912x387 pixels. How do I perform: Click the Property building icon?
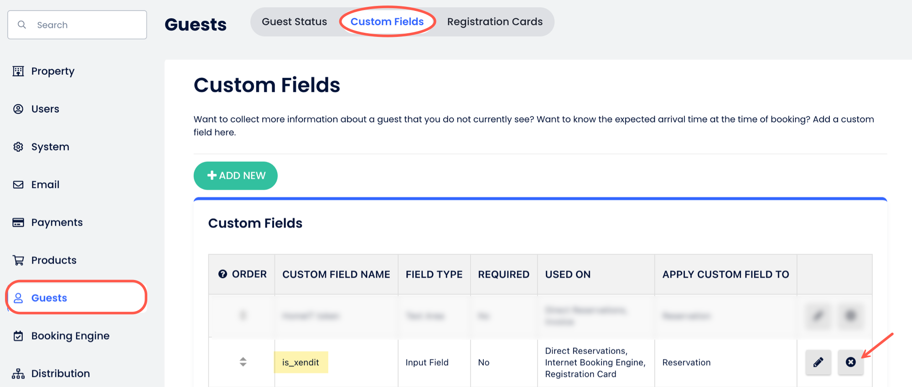click(18, 71)
